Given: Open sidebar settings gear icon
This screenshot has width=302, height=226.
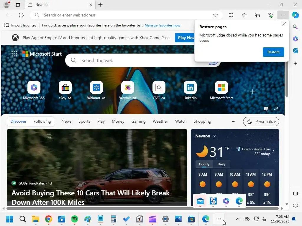Looking at the screenshot, I should click(295, 205).
